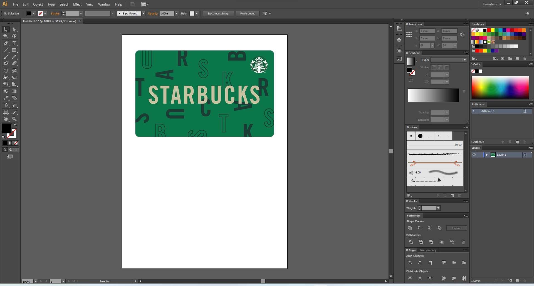534x286 pixels.
Task: Set Gradient mode in toolbox
Action: [x=10, y=143]
